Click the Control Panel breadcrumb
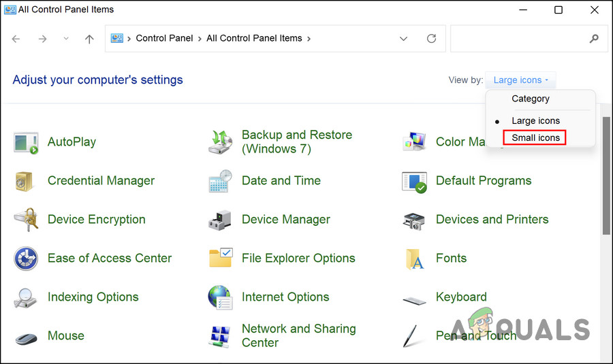 tap(166, 39)
